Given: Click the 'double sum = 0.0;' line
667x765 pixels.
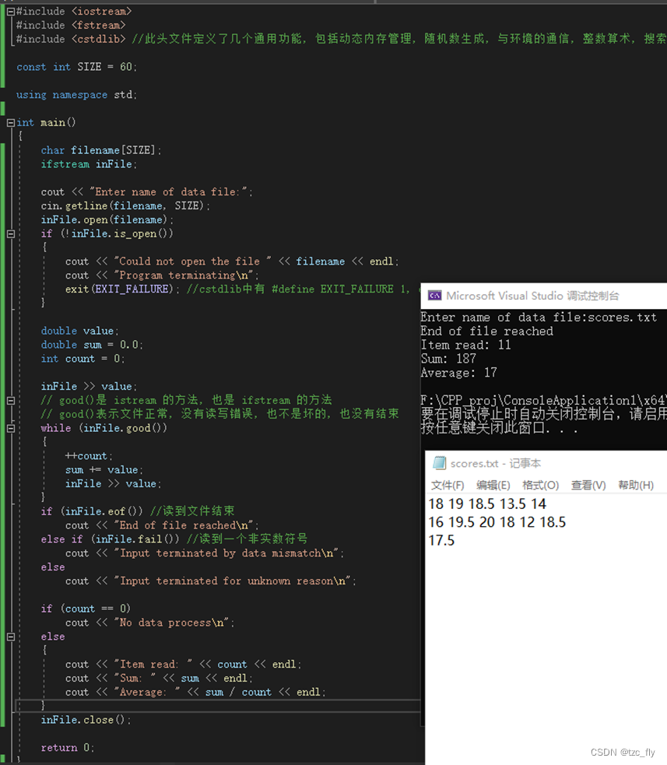Looking at the screenshot, I should (92, 345).
